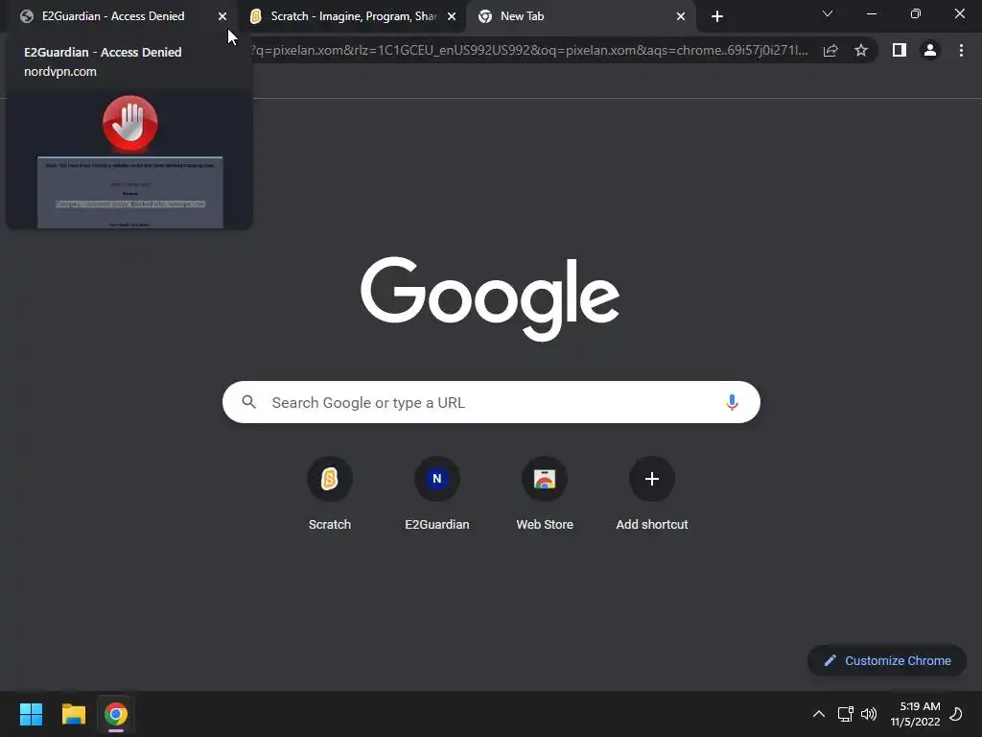
Task: Click the address bar URL text
Action: point(529,50)
